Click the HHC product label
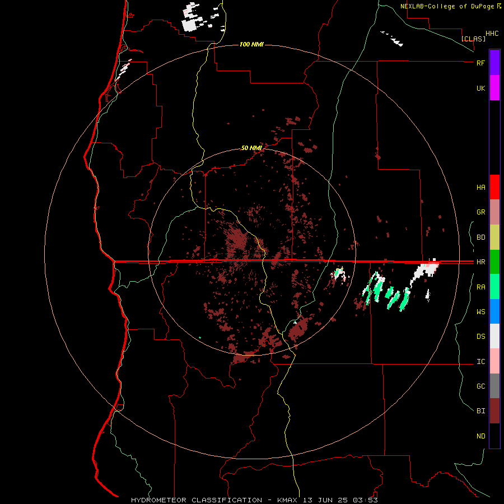504x504 pixels. (x=492, y=34)
